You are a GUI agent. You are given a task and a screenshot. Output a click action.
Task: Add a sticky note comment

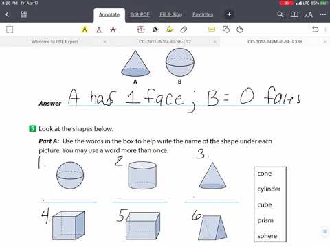[x=212, y=30]
